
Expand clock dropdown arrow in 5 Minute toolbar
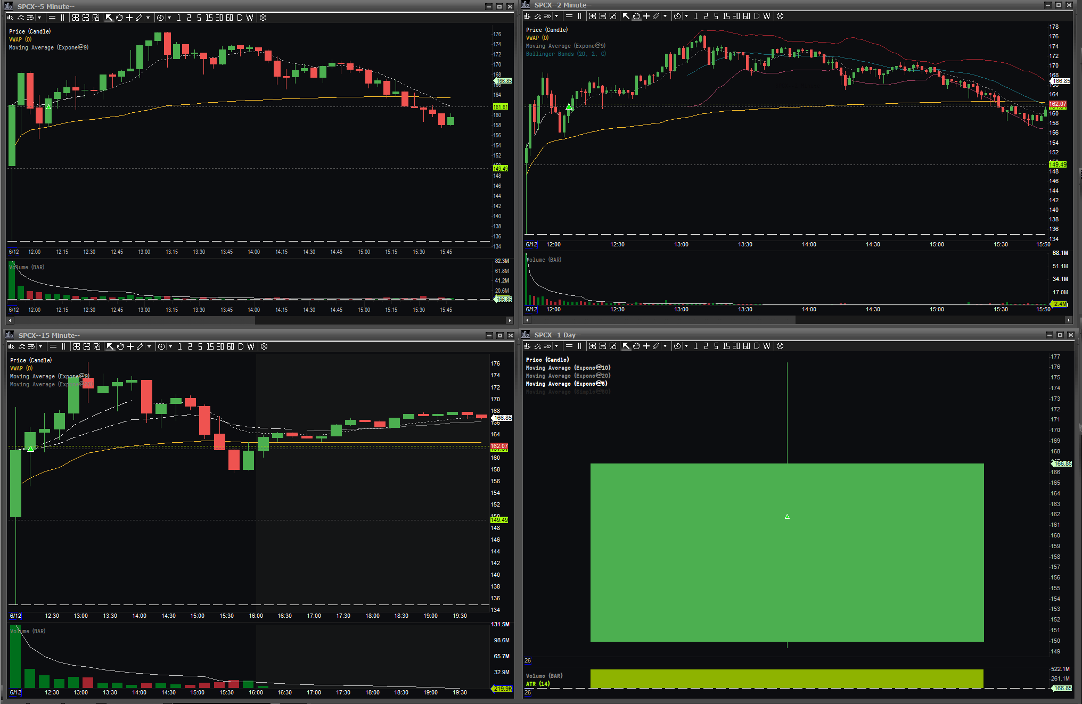(169, 18)
